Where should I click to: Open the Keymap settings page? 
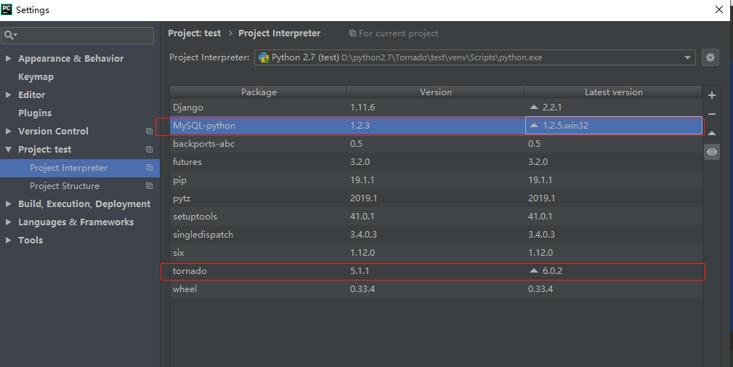tap(36, 77)
